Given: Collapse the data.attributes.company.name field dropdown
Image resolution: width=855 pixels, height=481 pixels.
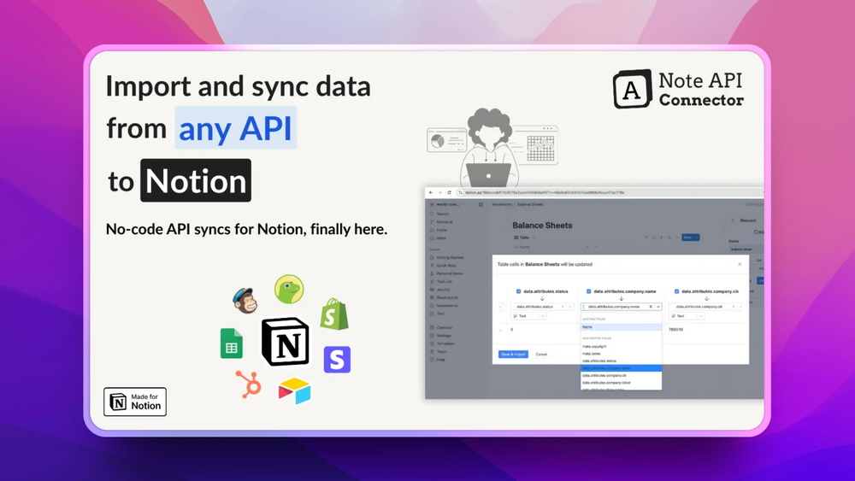Looking at the screenshot, I should click(658, 307).
